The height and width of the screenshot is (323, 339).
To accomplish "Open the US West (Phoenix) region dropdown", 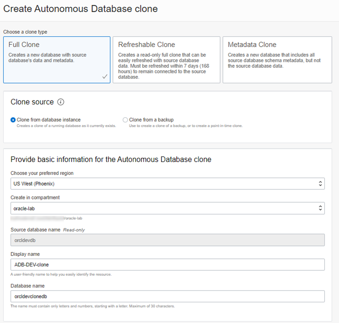I will [x=168, y=184].
